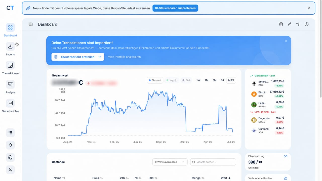Click the Assets suchen search field
The width and height of the screenshot is (322, 181).
(x=213, y=162)
